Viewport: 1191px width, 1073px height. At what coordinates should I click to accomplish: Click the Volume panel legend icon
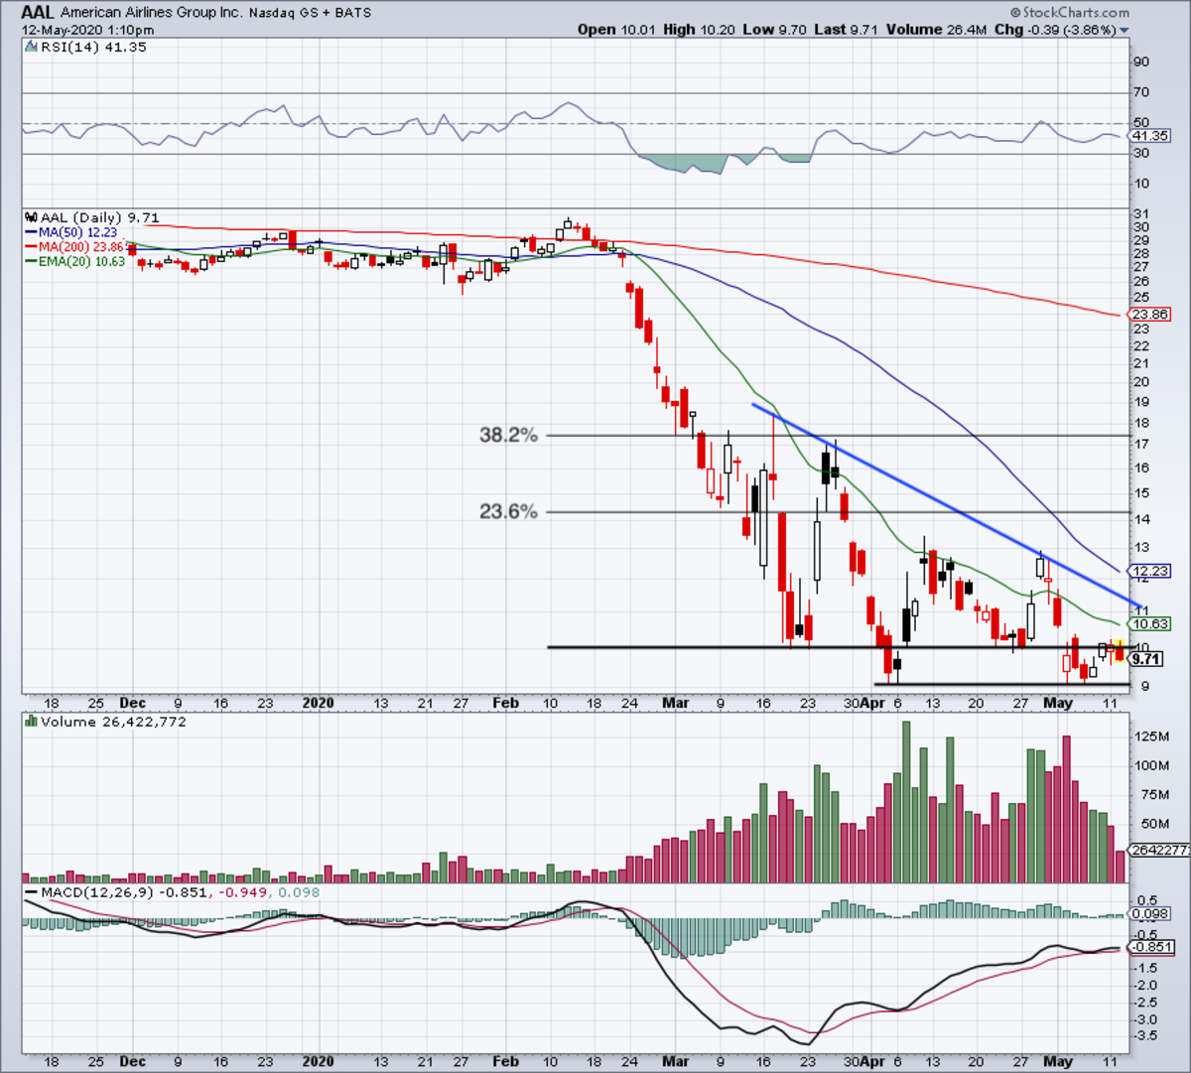click(31, 723)
